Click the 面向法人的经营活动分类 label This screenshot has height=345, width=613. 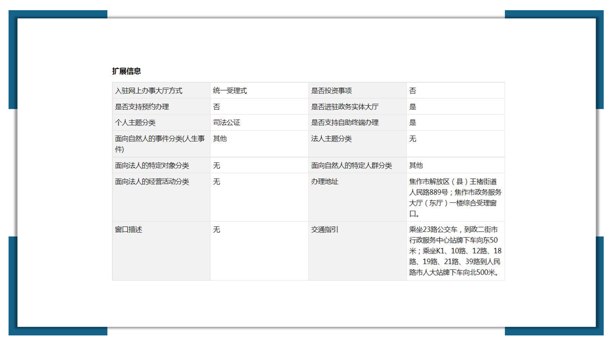coord(152,182)
